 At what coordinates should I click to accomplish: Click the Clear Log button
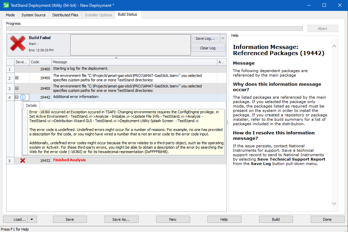(x=208, y=48)
